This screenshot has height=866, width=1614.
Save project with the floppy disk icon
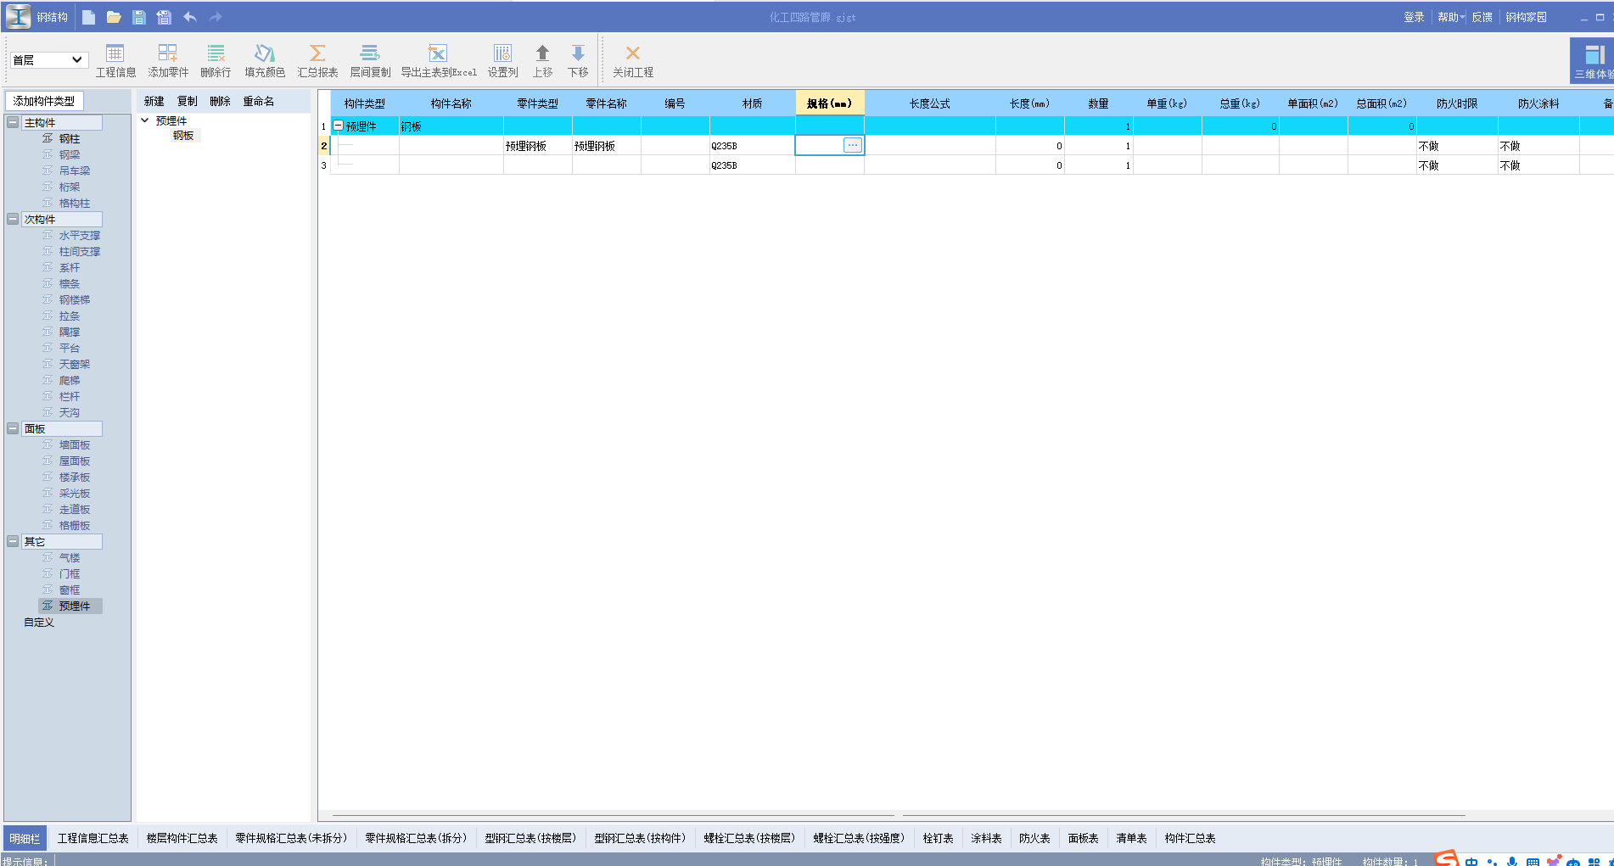(x=139, y=17)
